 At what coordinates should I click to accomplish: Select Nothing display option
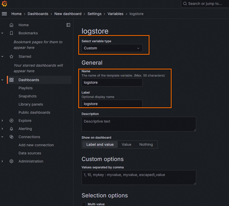[146, 144]
